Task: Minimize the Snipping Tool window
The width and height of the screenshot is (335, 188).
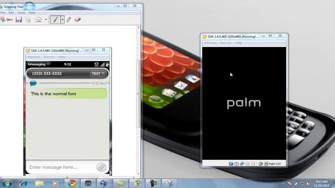Action: [118, 6]
